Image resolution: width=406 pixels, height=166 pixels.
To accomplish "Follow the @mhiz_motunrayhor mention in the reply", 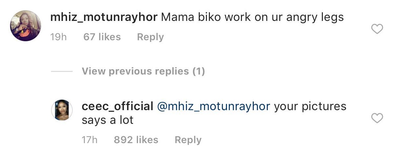I will click(214, 106).
